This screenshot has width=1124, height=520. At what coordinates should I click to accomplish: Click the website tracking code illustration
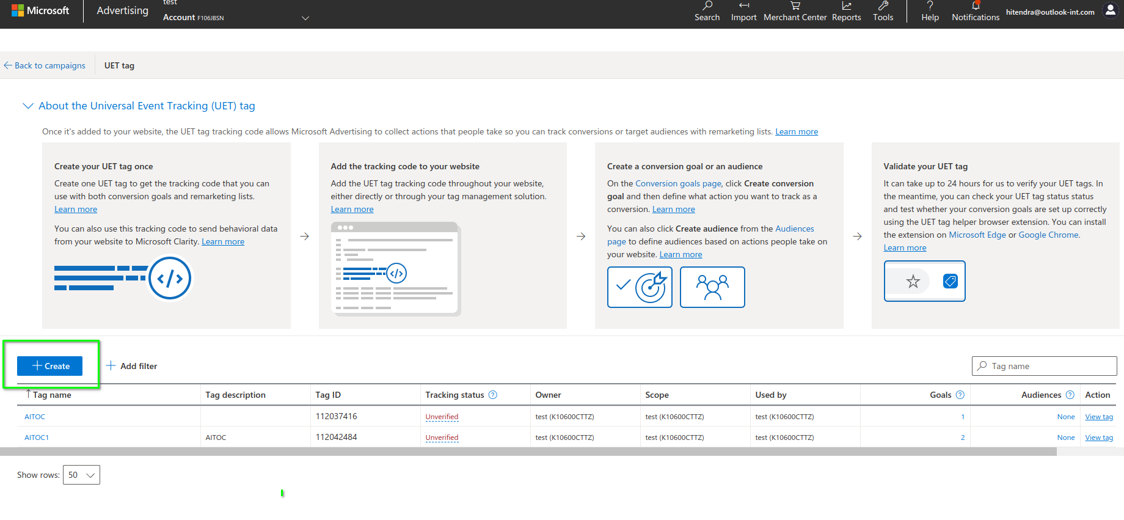pos(396,269)
